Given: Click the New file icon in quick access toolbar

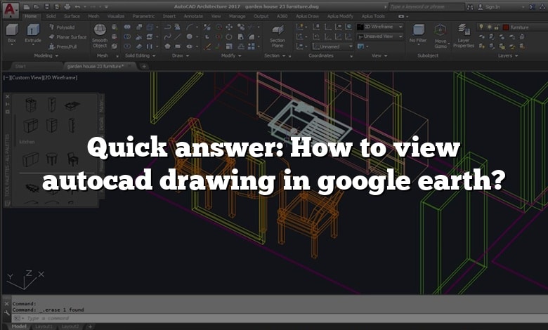Looking at the screenshot, I should click(x=27, y=7).
